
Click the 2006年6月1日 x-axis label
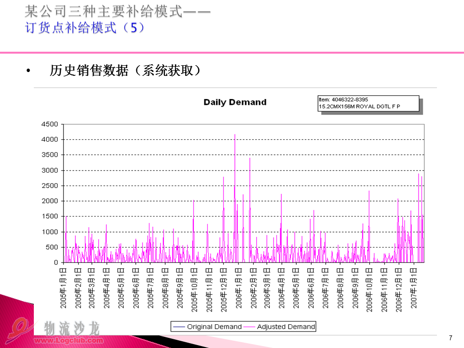311,288
